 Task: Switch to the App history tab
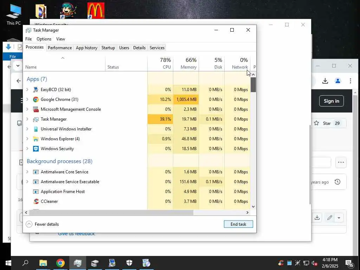pyautogui.click(x=86, y=48)
